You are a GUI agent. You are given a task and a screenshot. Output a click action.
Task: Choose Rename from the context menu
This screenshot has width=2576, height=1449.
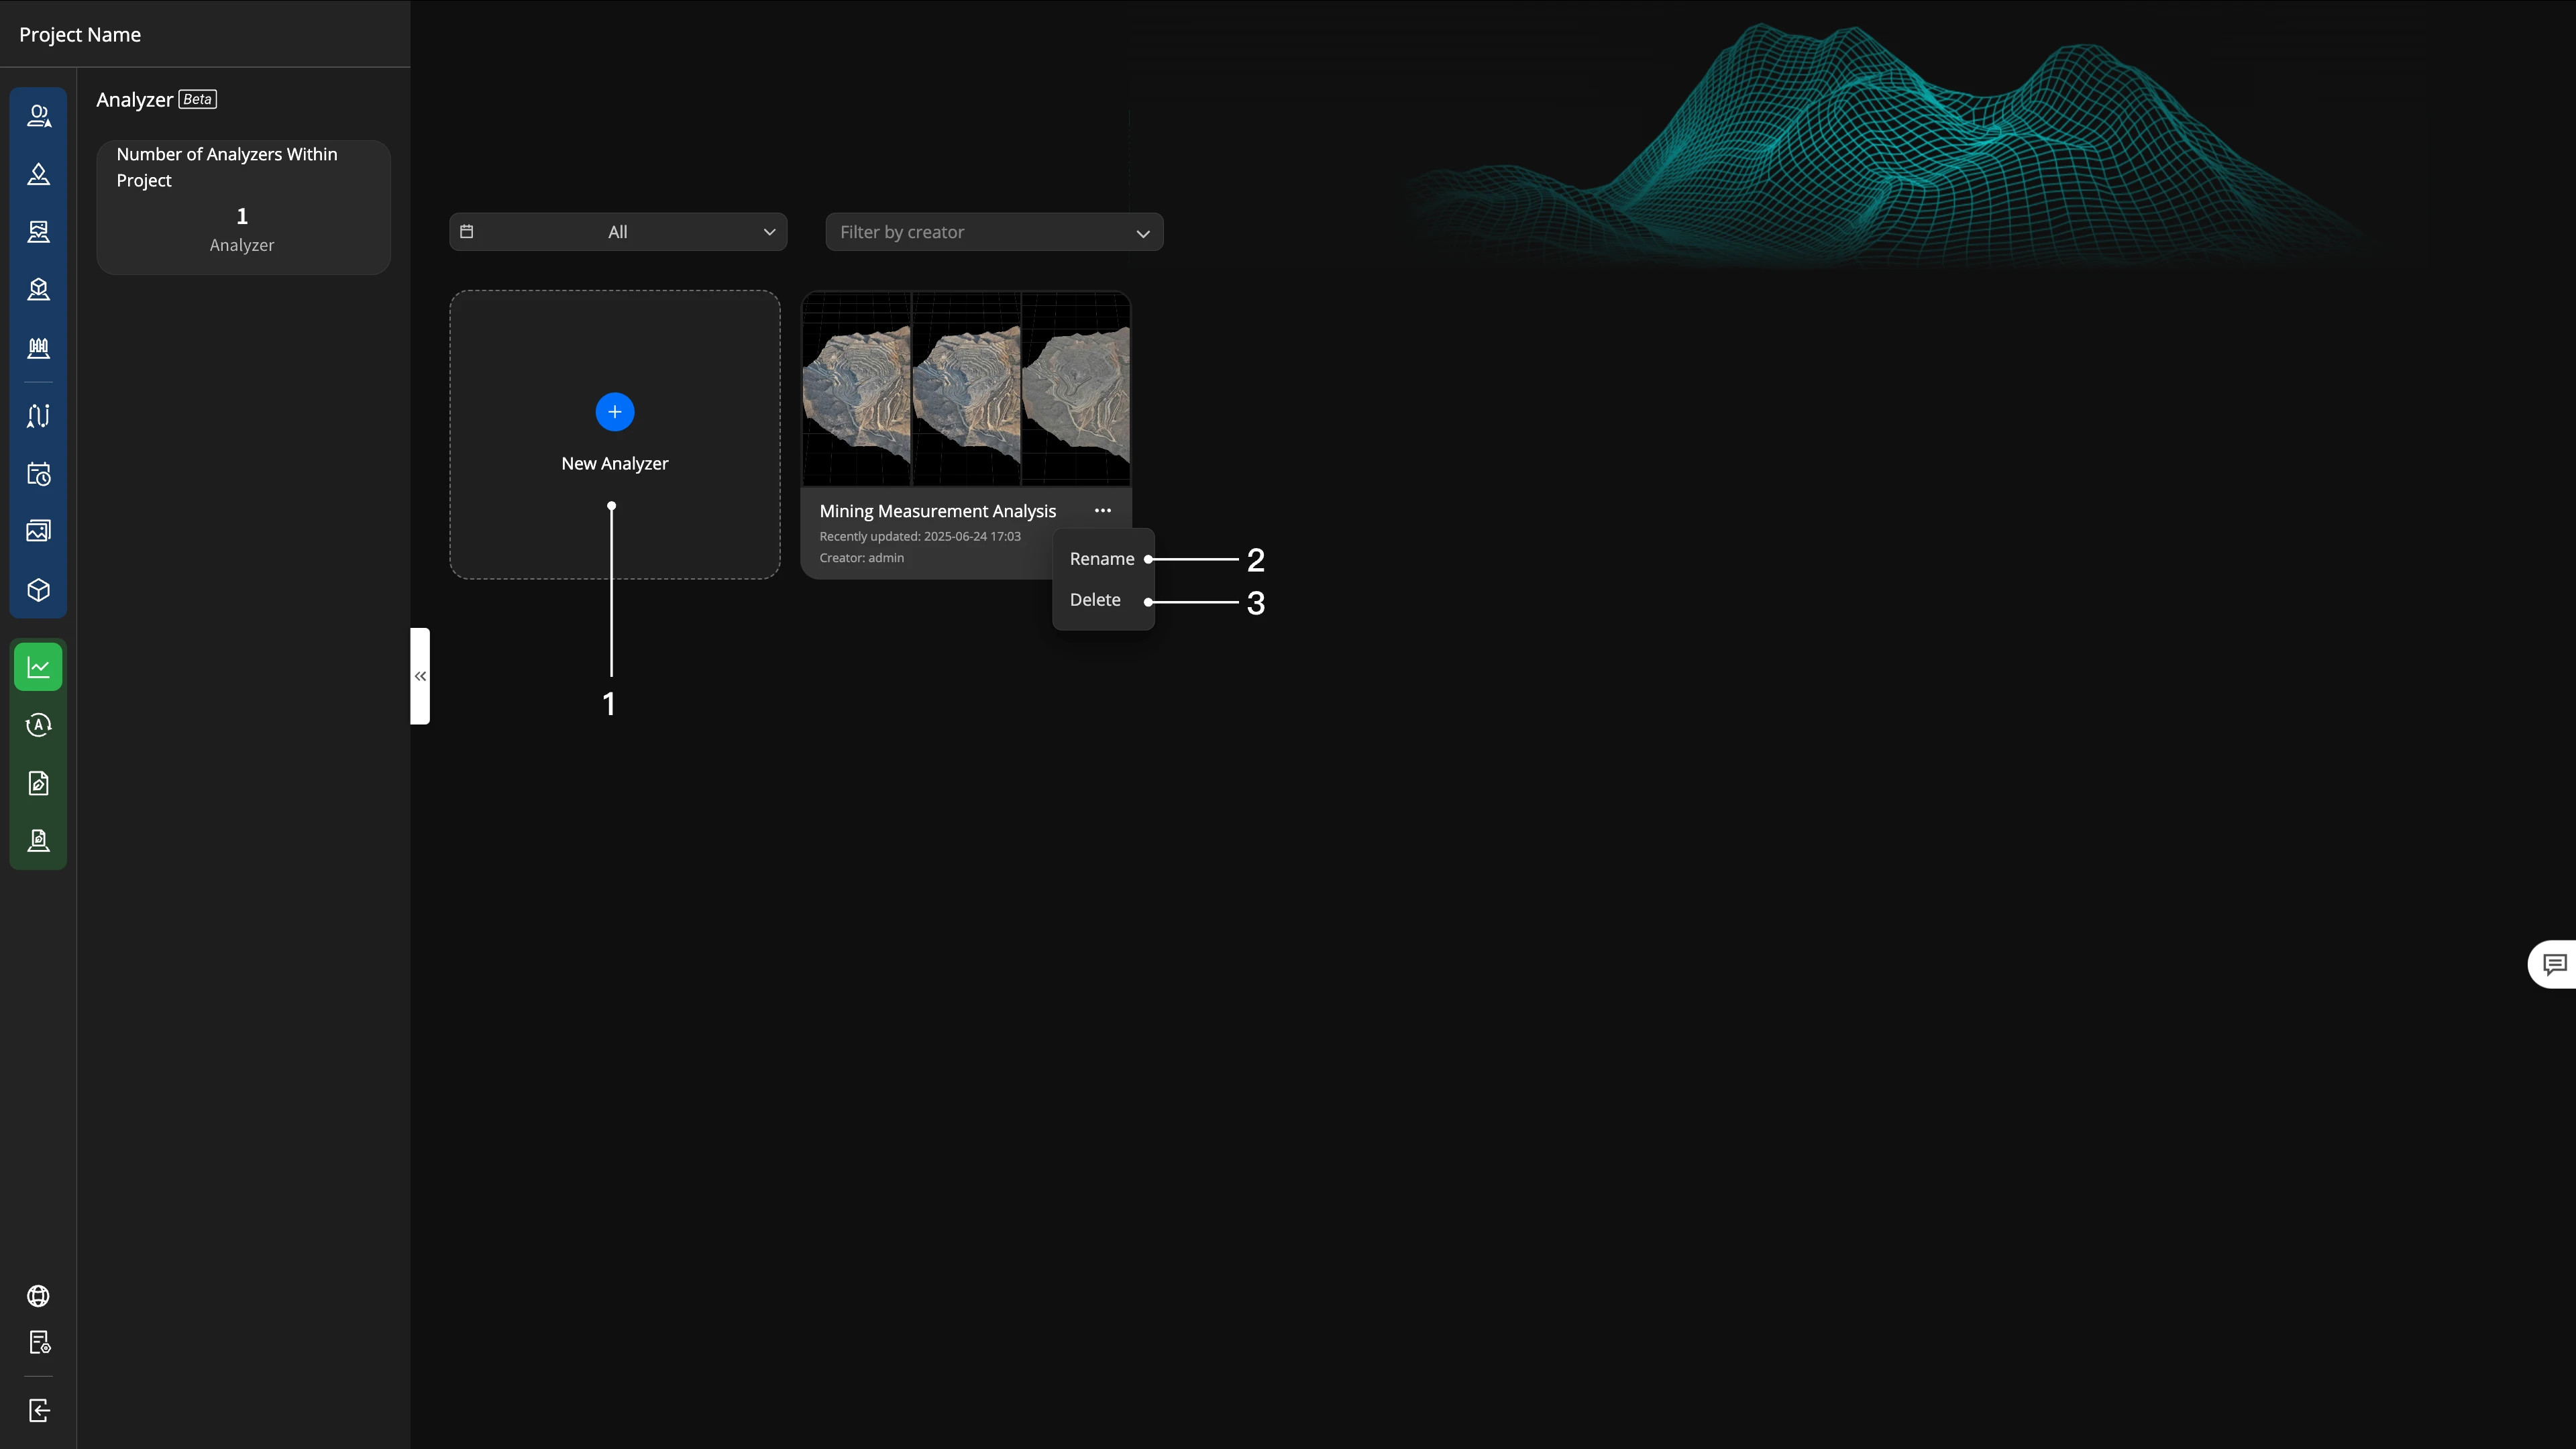coord(1102,559)
